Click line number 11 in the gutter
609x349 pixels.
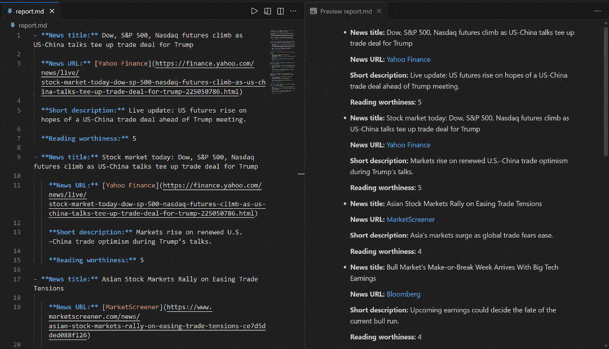(x=16, y=185)
